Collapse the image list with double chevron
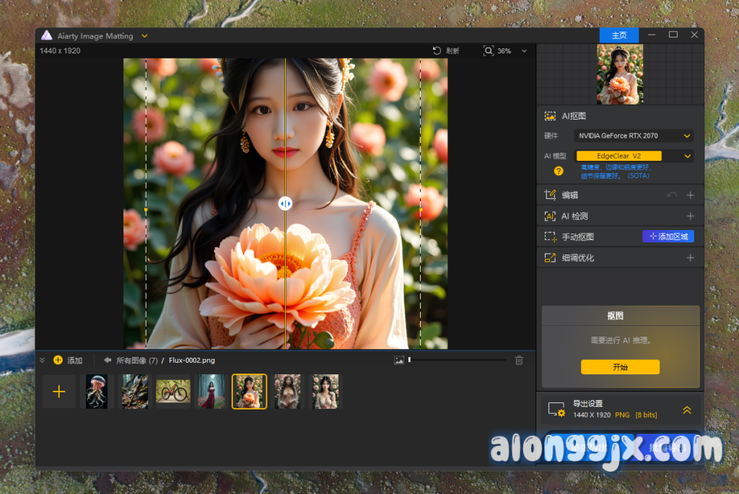Viewport: 739px width, 494px height. point(42,360)
